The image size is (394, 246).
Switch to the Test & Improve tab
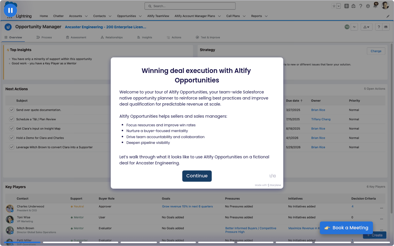pyautogui.click(x=208, y=37)
